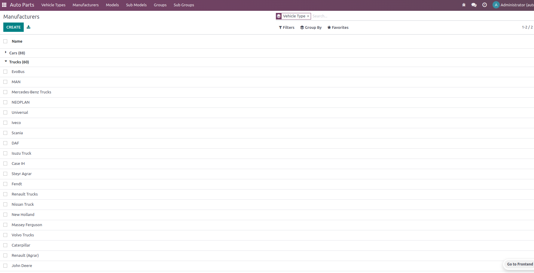Open the Vehicle Types menu
534x273 pixels.
coord(53,5)
